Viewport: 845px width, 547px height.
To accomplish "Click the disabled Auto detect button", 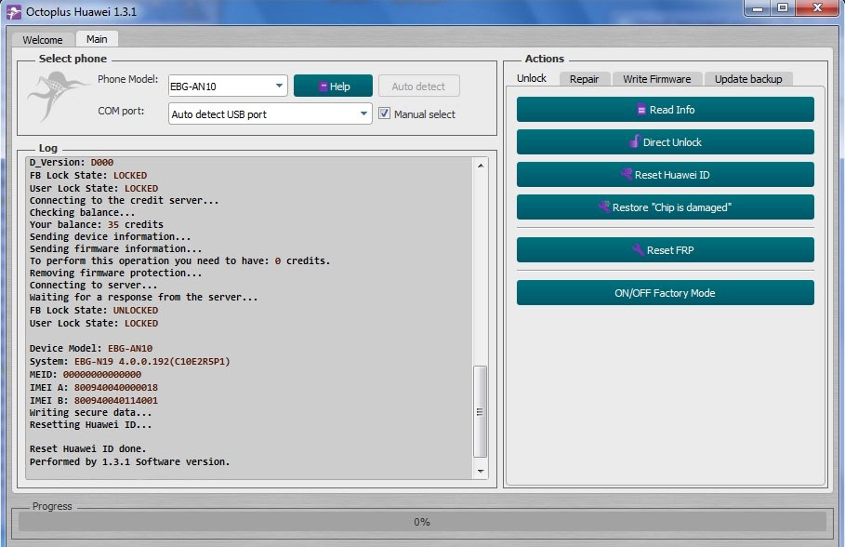I will pyautogui.click(x=418, y=87).
